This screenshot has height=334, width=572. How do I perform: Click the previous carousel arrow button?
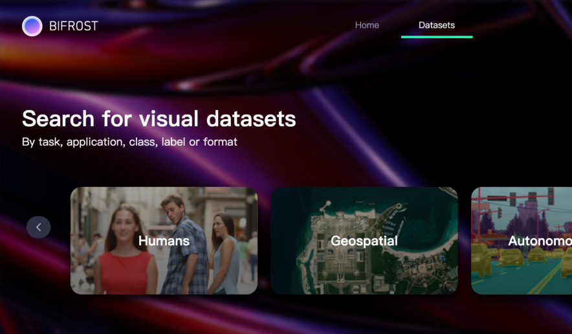(38, 227)
